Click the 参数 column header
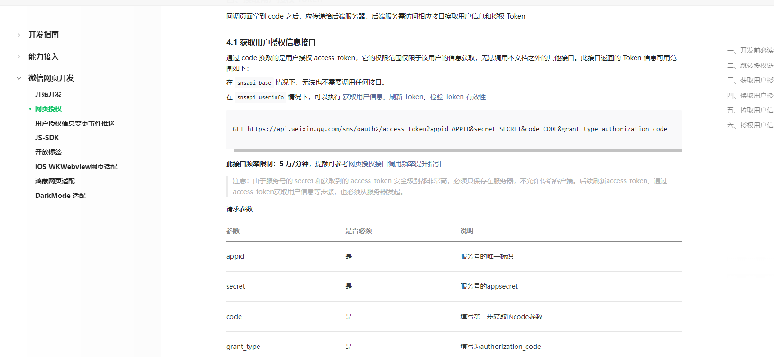Viewport: 774px width, 357px height. (x=233, y=231)
